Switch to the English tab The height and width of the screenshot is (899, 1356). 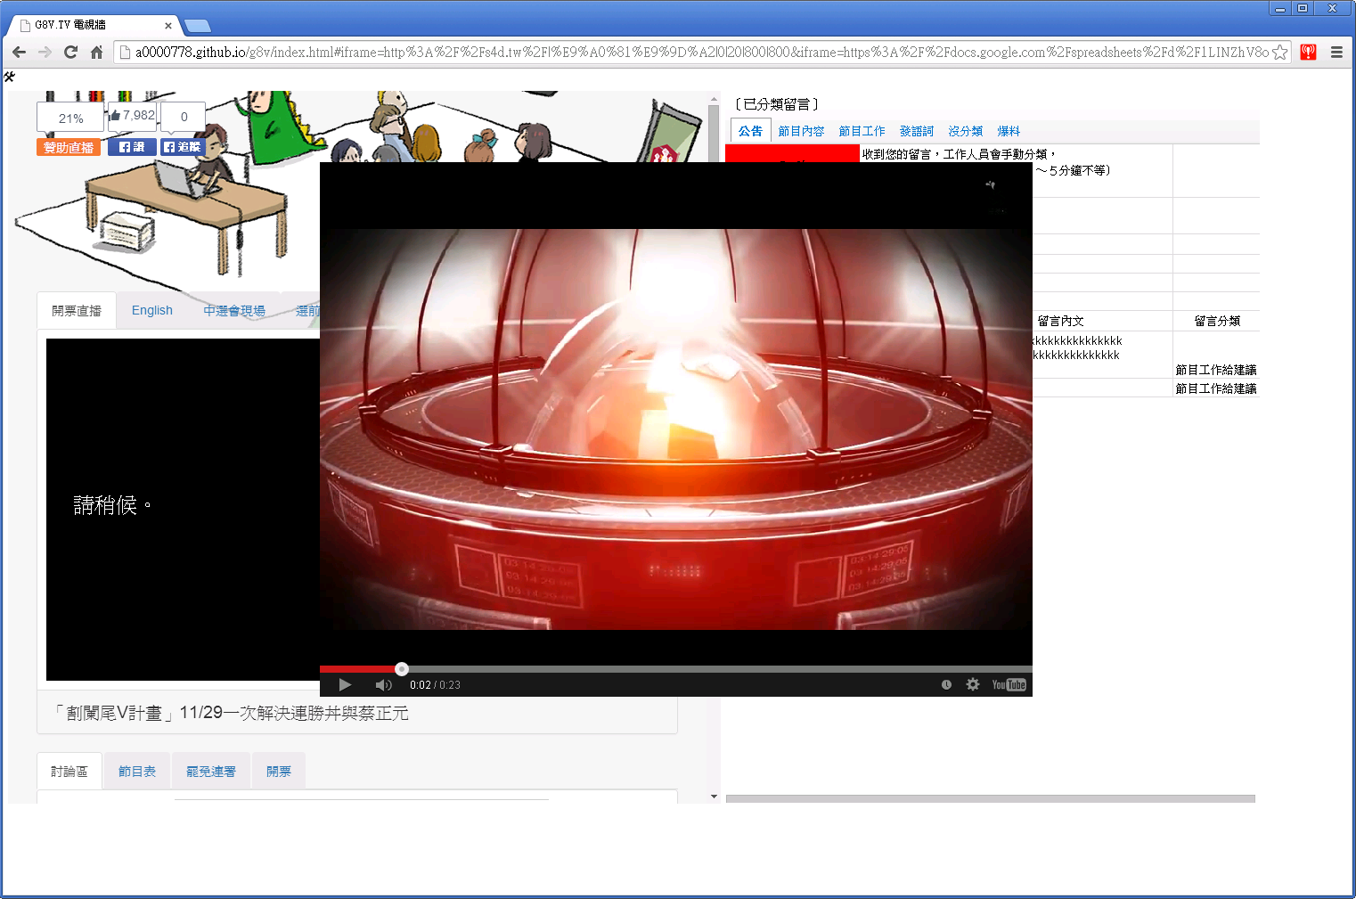[x=152, y=311]
